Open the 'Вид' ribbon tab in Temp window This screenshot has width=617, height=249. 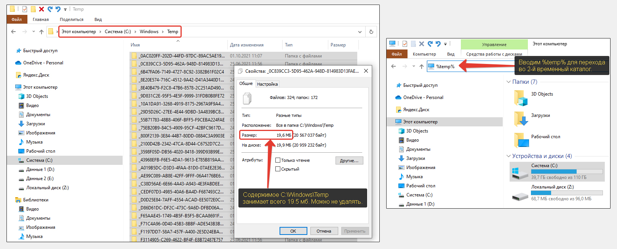[x=98, y=19]
